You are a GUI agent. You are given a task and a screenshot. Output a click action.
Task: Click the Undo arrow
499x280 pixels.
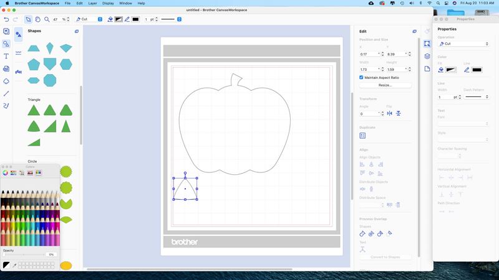[x=6, y=19]
